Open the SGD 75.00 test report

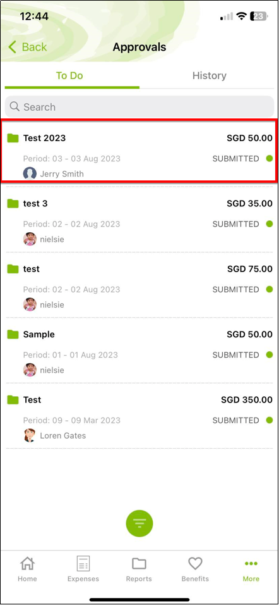[x=139, y=285]
